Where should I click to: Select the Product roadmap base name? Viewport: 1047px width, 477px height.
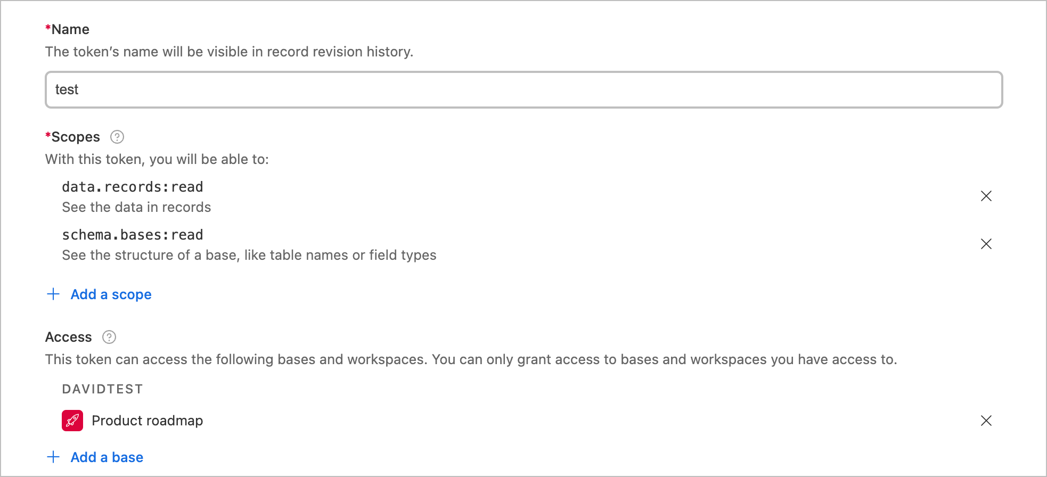[x=147, y=421]
